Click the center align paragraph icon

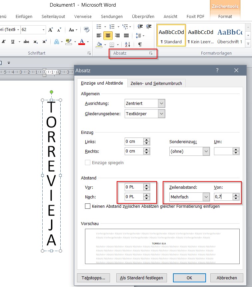tap(108, 35)
